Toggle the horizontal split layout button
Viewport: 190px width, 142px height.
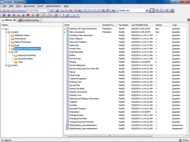(156, 11)
